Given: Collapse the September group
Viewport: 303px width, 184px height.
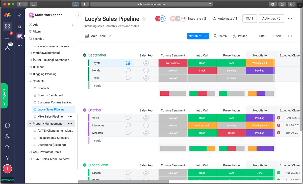Looking at the screenshot, I should tap(85, 55).
